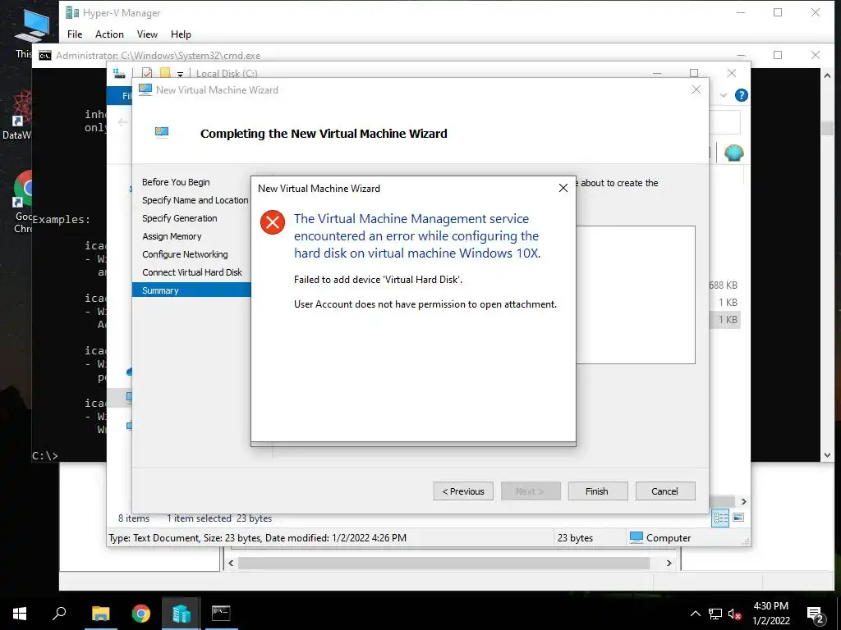
Task: Open the File menu in Hyper-V Manager
Action: click(x=75, y=34)
